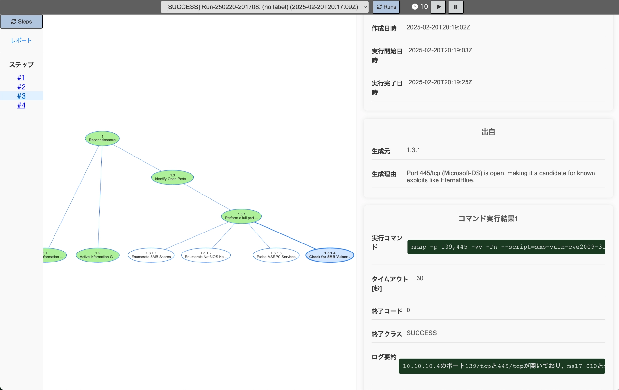Viewport: 619px width, 390px height.
Task: Select the Check for SMB Vulner... node
Action: point(329,255)
